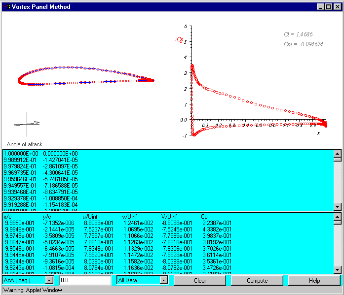The height and width of the screenshot is (295, 344).
Task: Click Cp value 2.2387e-001
Action: 217,223
